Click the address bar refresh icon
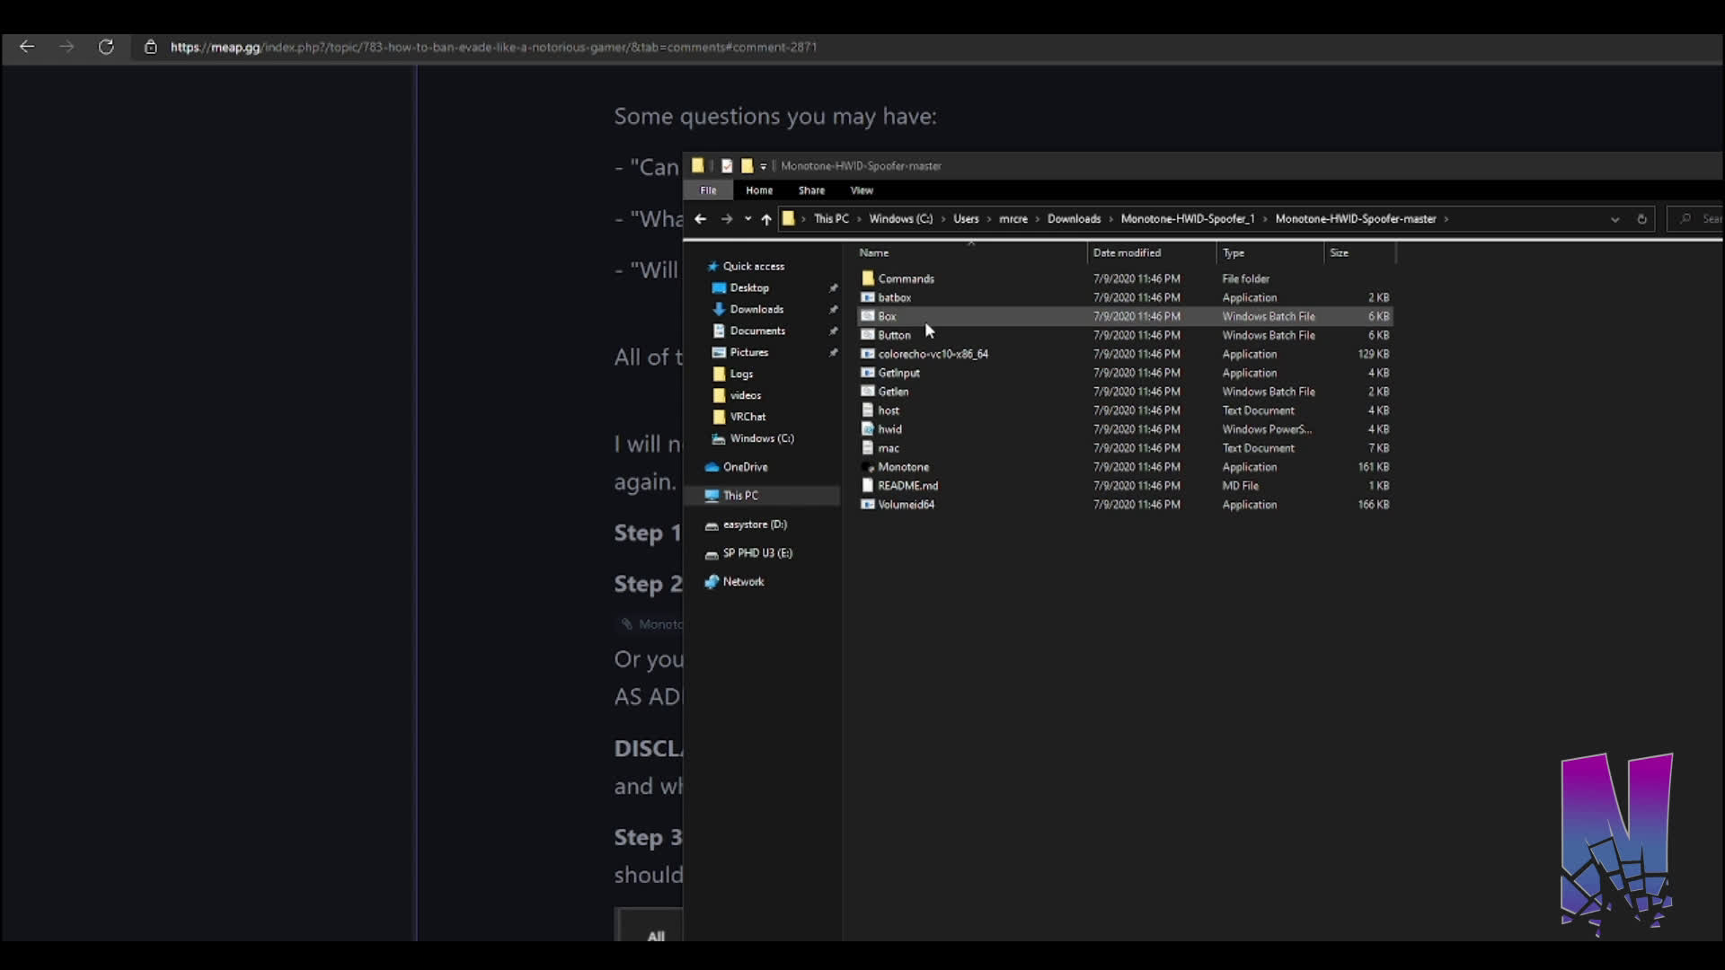 click(x=1641, y=219)
